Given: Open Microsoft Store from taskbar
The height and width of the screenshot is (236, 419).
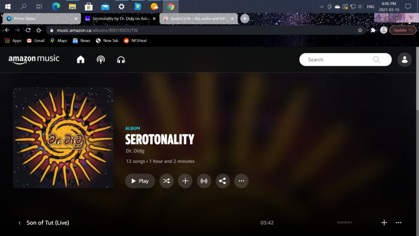Looking at the screenshot, I should point(88,7).
